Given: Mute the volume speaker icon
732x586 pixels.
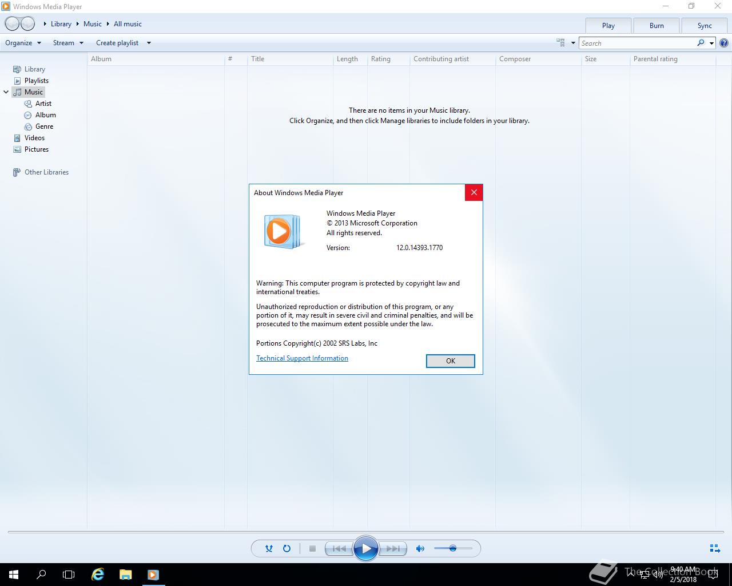Looking at the screenshot, I should [x=420, y=548].
